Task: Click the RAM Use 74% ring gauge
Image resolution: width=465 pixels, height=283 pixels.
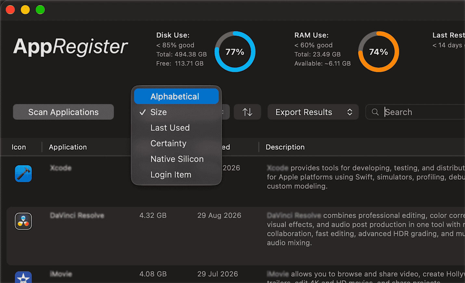Action: pyautogui.click(x=379, y=52)
